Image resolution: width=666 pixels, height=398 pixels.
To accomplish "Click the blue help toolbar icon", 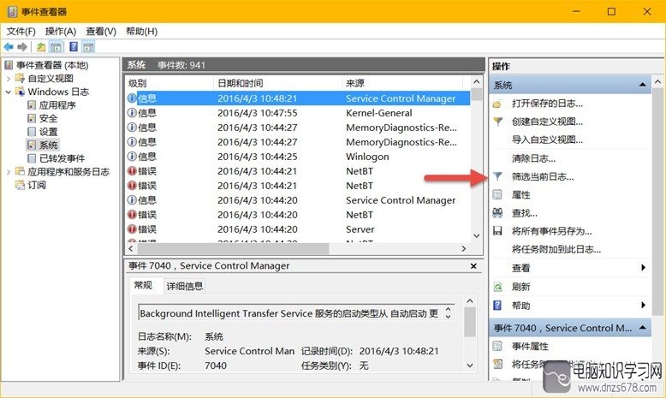I will 74,47.
